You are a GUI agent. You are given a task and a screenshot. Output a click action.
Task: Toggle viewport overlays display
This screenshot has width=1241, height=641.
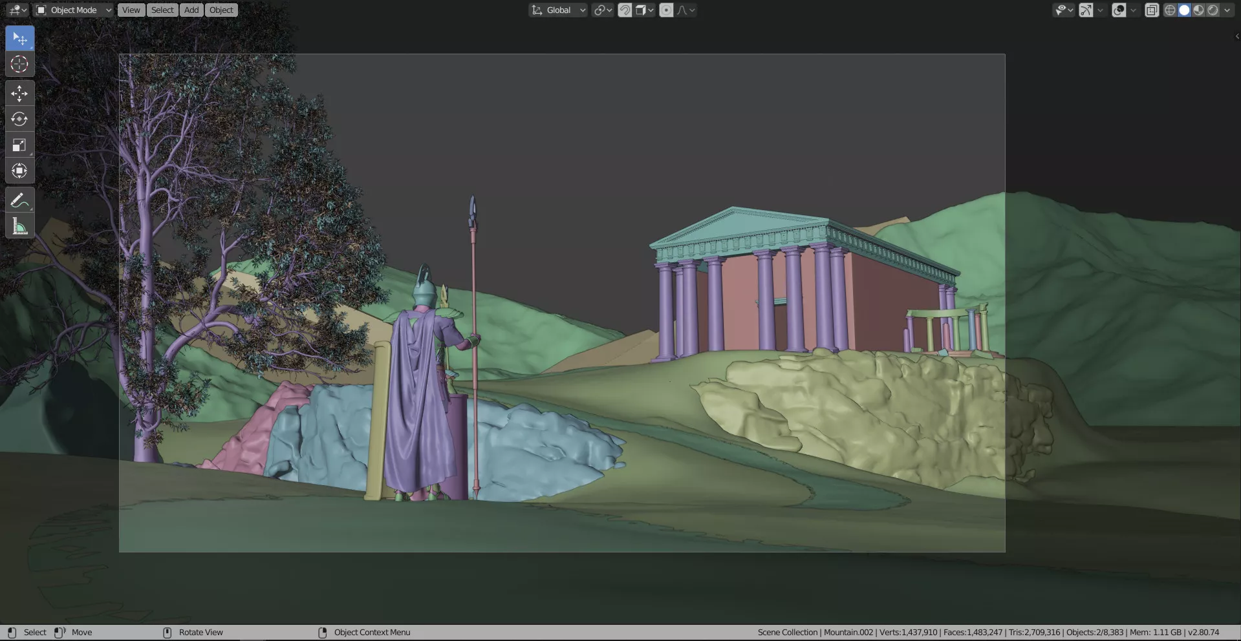1119,10
